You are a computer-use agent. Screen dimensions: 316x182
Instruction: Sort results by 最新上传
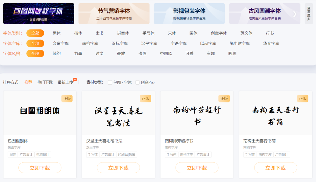(65, 82)
